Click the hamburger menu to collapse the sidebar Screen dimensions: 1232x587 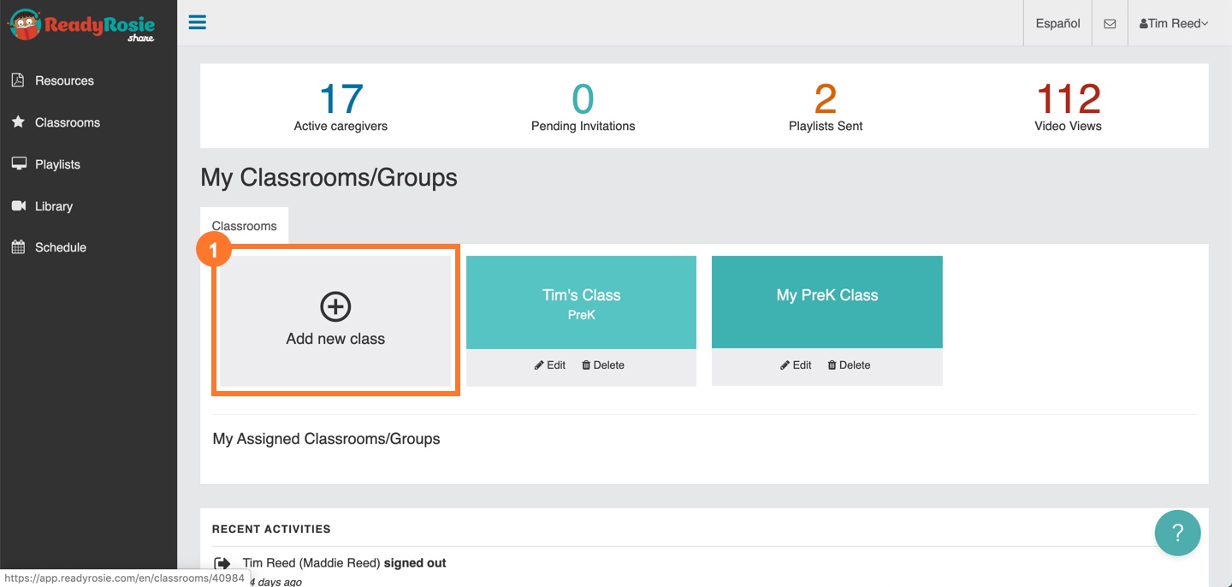coord(197,22)
